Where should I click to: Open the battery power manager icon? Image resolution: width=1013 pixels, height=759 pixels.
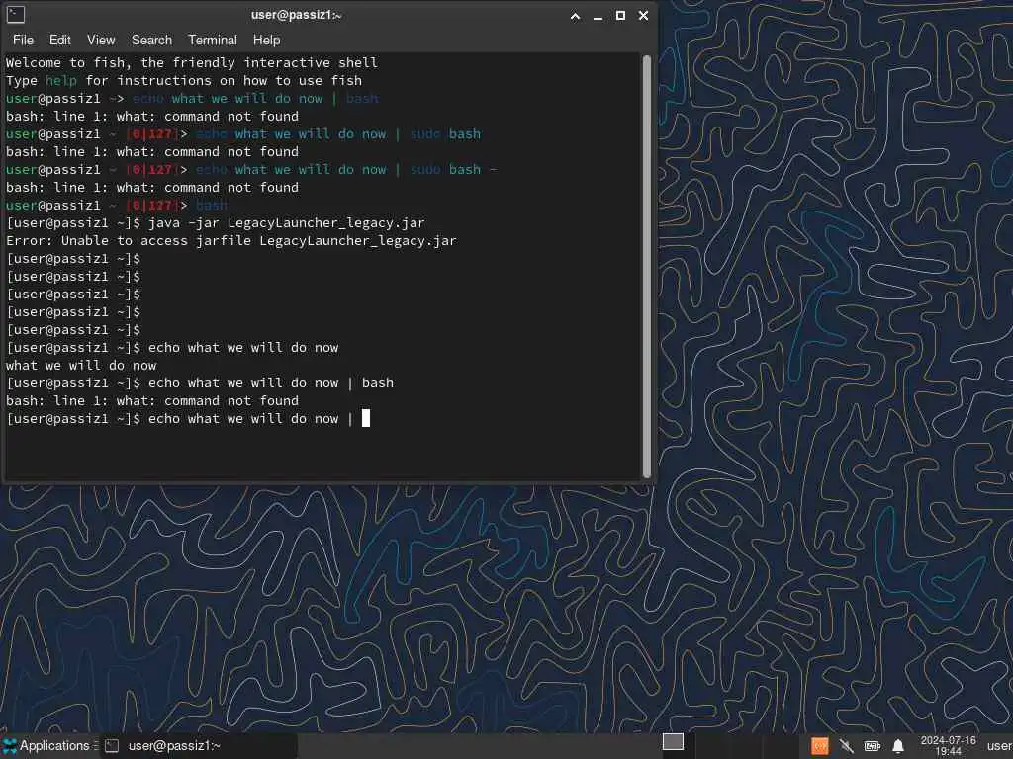pos(873,747)
